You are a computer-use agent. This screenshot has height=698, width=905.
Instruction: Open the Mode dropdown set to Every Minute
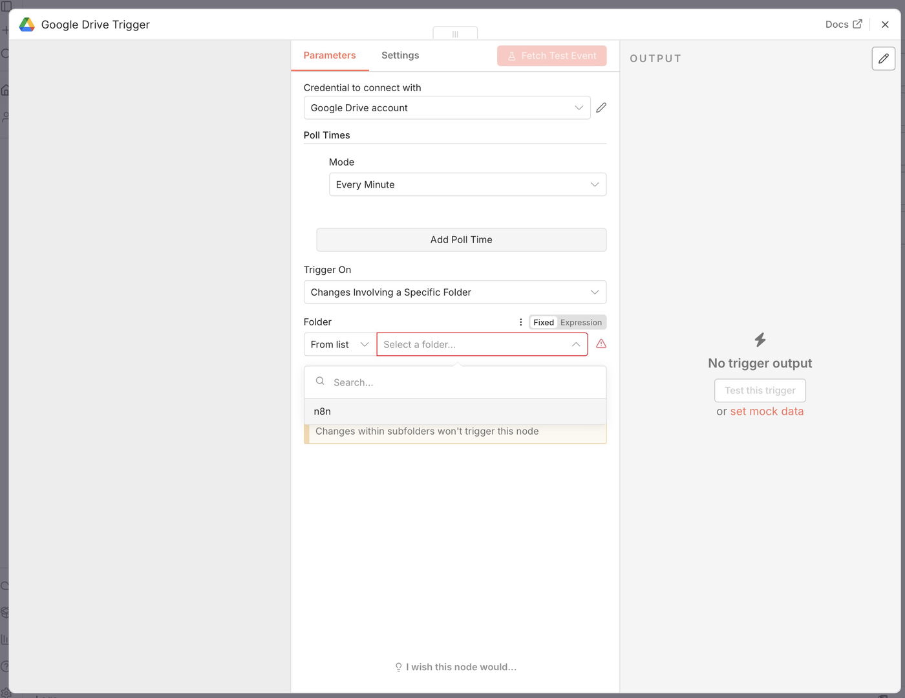467,184
